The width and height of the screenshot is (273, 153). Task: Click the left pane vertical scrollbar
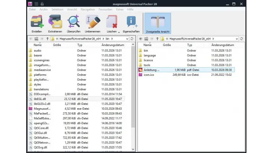pos(134,93)
